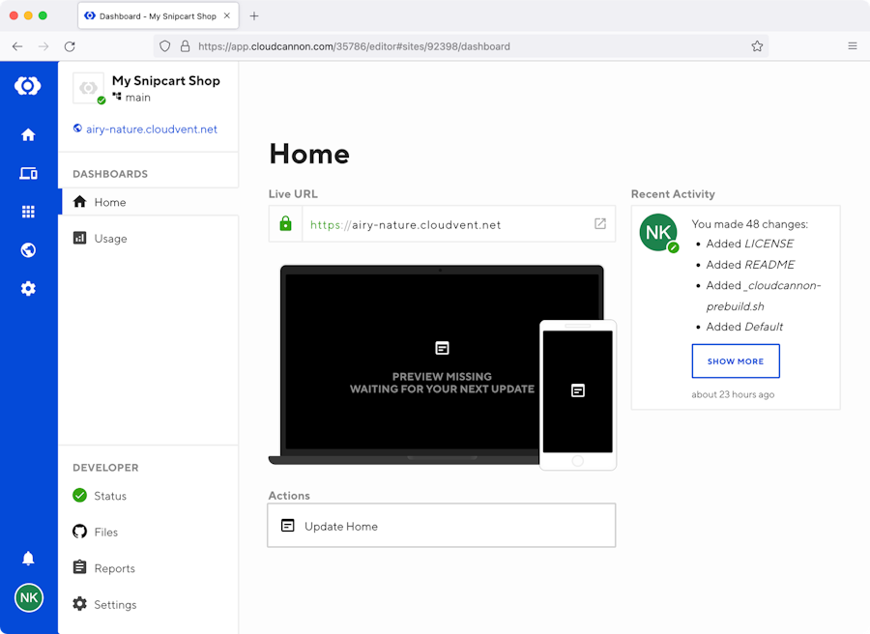Click the clipboard icon beside Reports

coord(80,567)
